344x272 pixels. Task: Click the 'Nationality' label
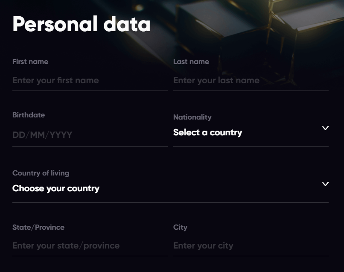192,117
